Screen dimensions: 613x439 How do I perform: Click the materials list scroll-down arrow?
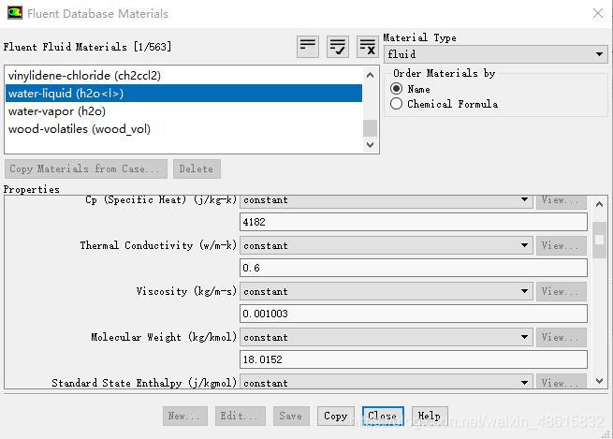coord(371,145)
